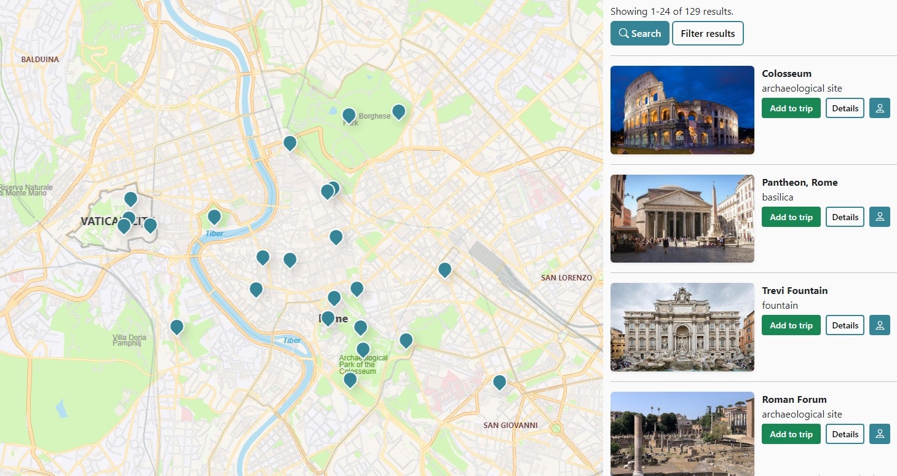897x476 pixels.
Task: Select marker just above San Giovanni label
Action: point(499,383)
